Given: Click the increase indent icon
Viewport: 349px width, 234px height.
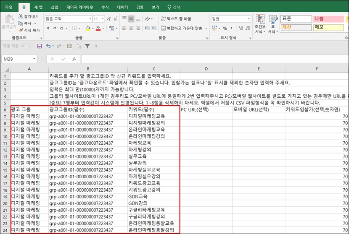Looking at the screenshot, I should click(154, 28).
